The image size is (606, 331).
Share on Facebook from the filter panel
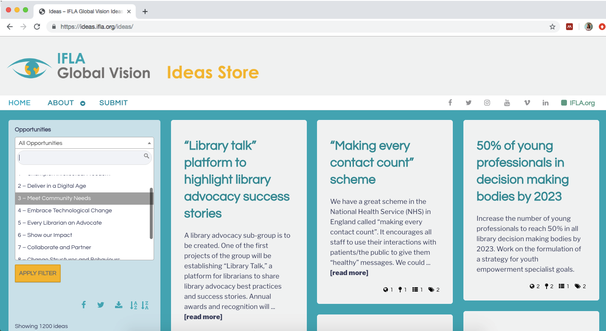pyautogui.click(x=84, y=305)
